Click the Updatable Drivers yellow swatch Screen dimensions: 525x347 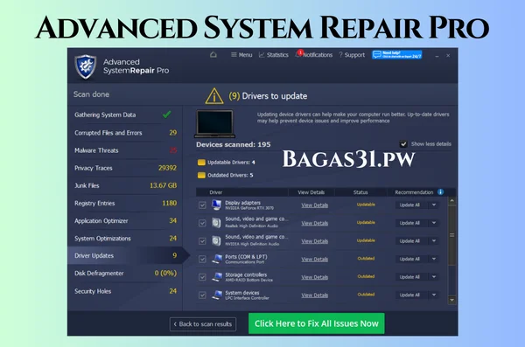pyautogui.click(x=201, y=163)
